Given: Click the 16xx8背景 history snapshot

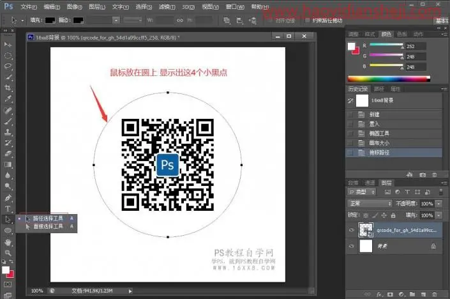Looking at the screenshot, I should tap(394, 100).
